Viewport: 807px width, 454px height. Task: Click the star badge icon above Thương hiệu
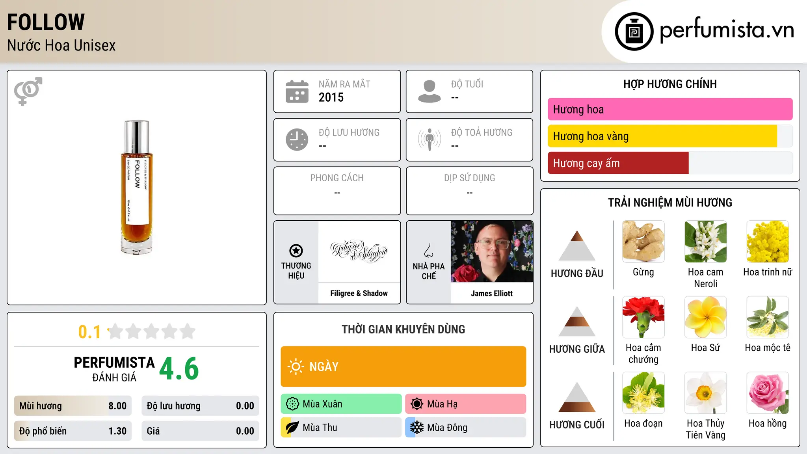coord(296,251)
